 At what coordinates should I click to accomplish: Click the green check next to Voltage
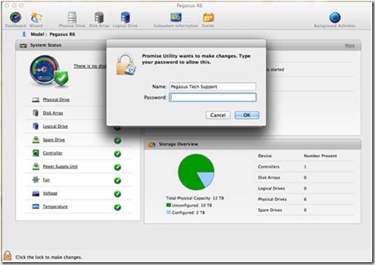coord(117,194)
